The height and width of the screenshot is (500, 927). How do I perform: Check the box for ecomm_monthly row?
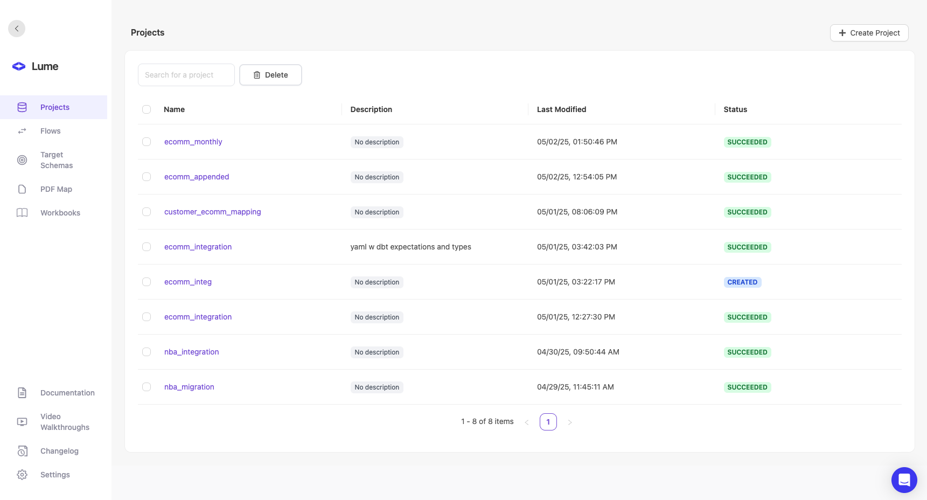pyautogui.click(x=147, y=142)
